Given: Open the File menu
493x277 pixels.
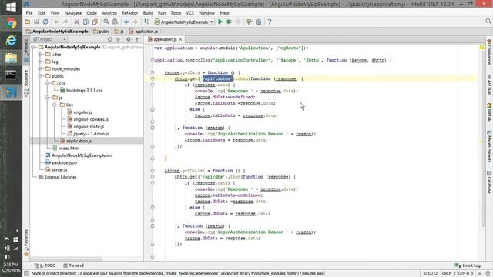Looking at the screenshot, I should point(29,13).
